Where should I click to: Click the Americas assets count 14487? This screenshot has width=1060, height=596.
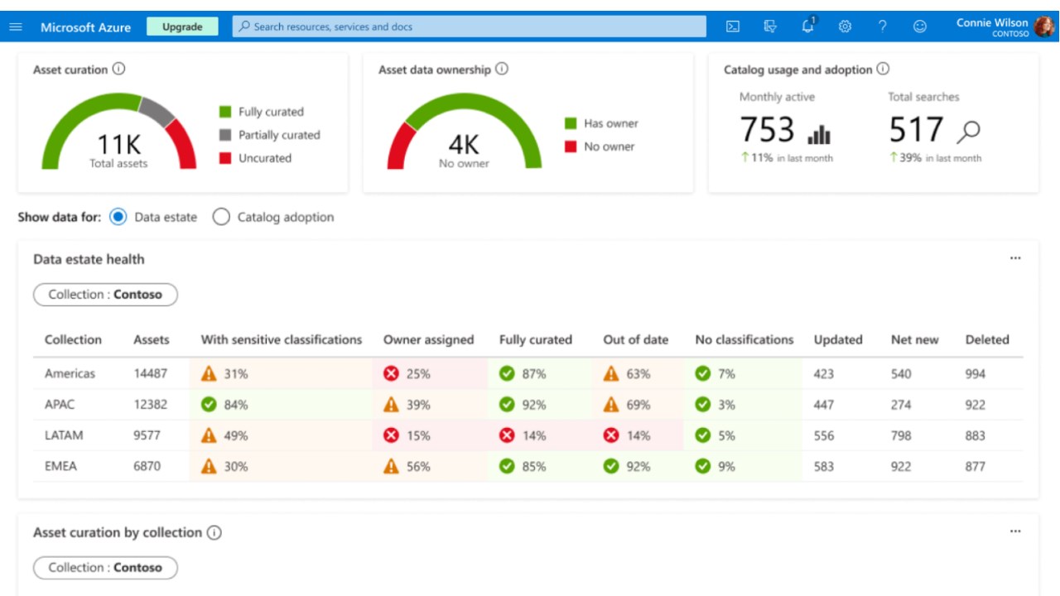[x=151, y=373]
